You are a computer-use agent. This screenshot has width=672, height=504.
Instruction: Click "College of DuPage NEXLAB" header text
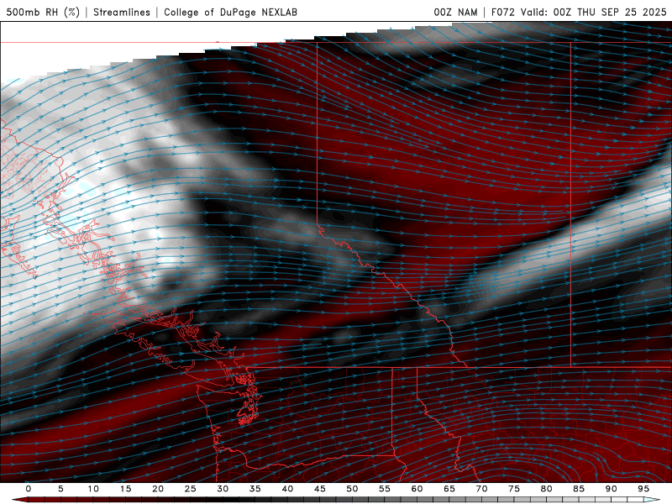click(230, 12)
